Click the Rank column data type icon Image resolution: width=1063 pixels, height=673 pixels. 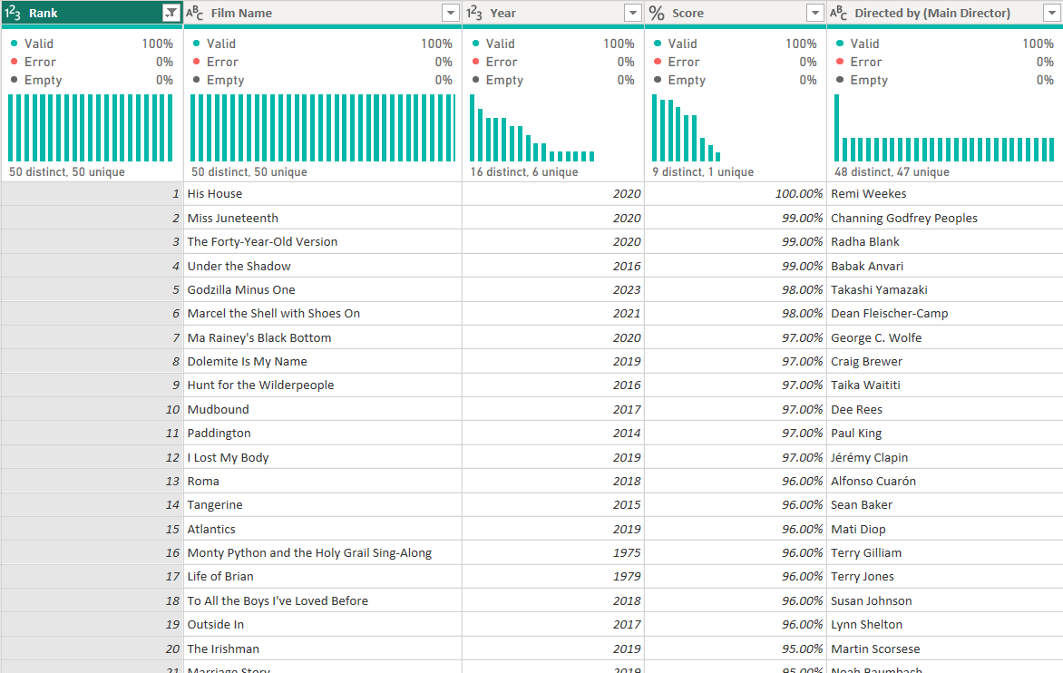[14, 13]
